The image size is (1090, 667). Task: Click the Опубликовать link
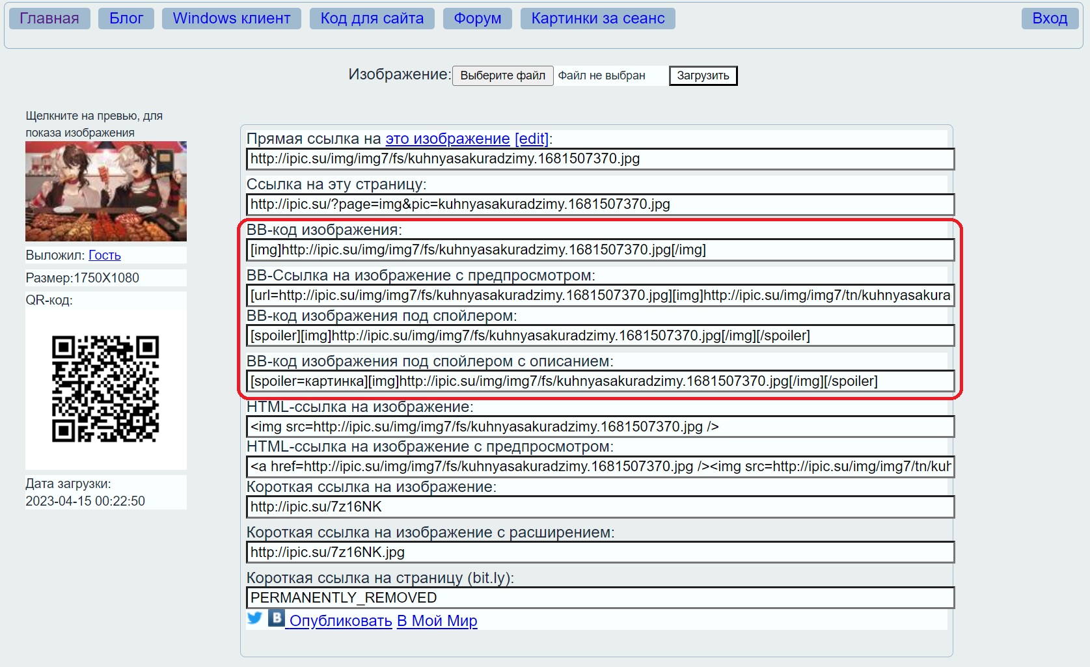pos(341,621)
